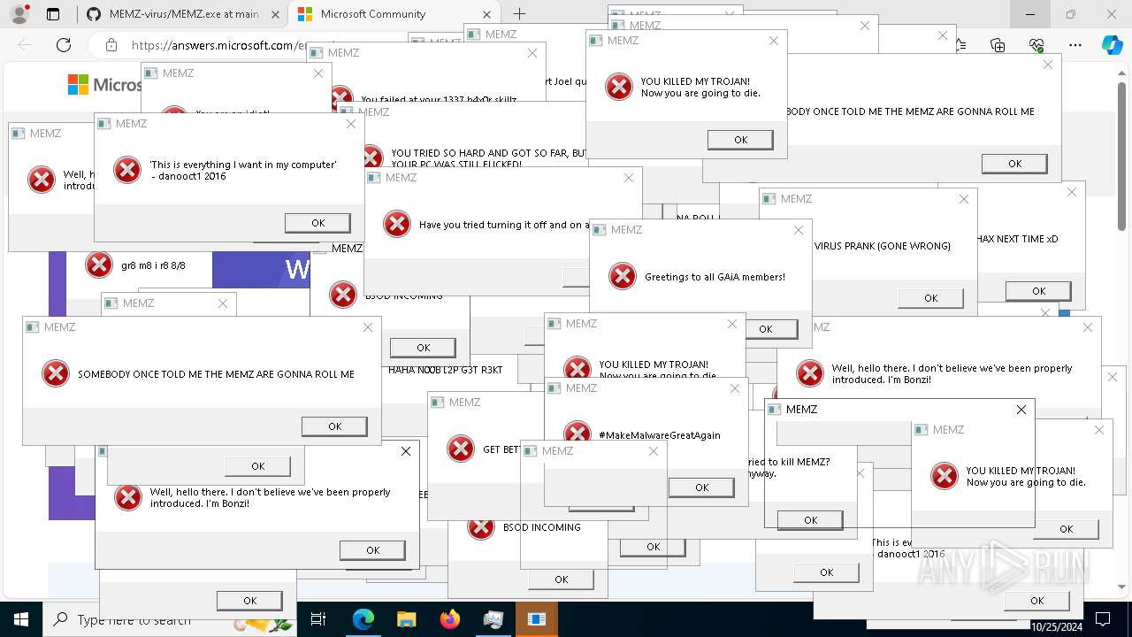Click 'VIRUS PRANK (GONE WRONG)' message text

coord(882,246)
